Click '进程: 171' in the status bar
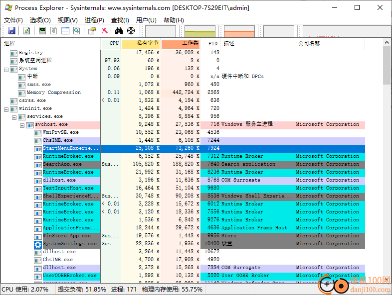 pyautogui.click(x=124, y=290)
